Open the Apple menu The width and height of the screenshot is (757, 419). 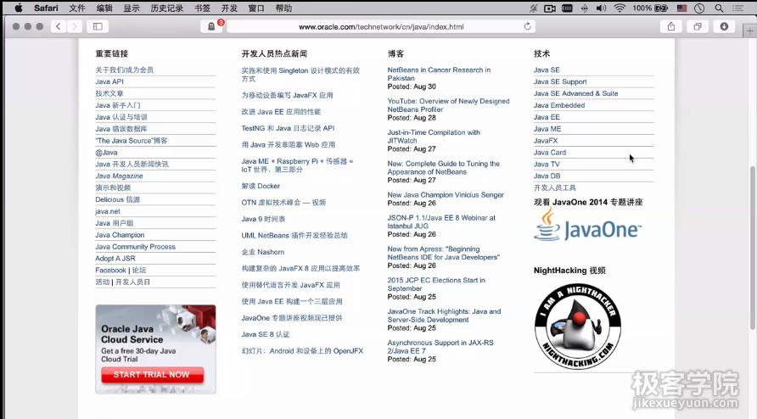(19, 8)
